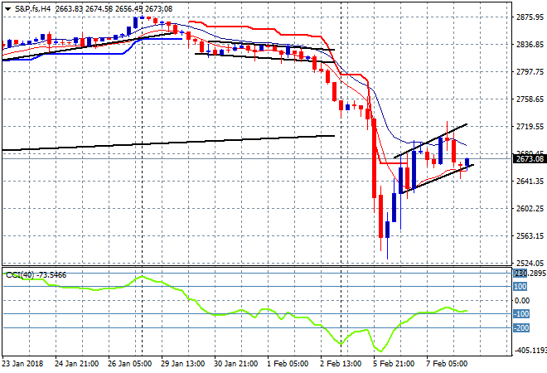Select the lower channel trendline near 7 Feb
This screenshot has width=547, height=373.
pyautogui.click(x=438, y=179)
